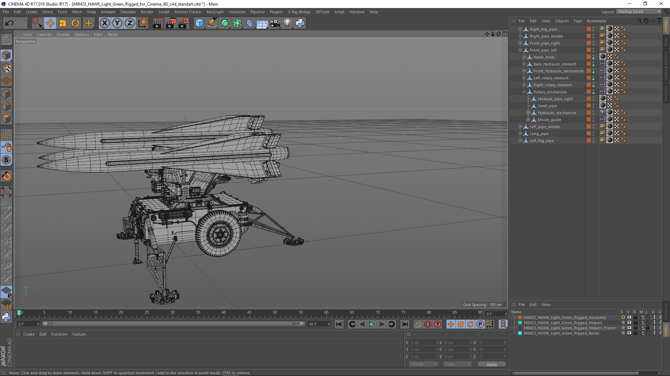670x376 pixels.
Task: Open the Sculpt menu
Action: [x=164, y=12]
